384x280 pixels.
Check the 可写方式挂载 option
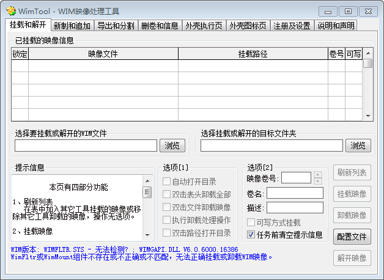click(251, 223)
